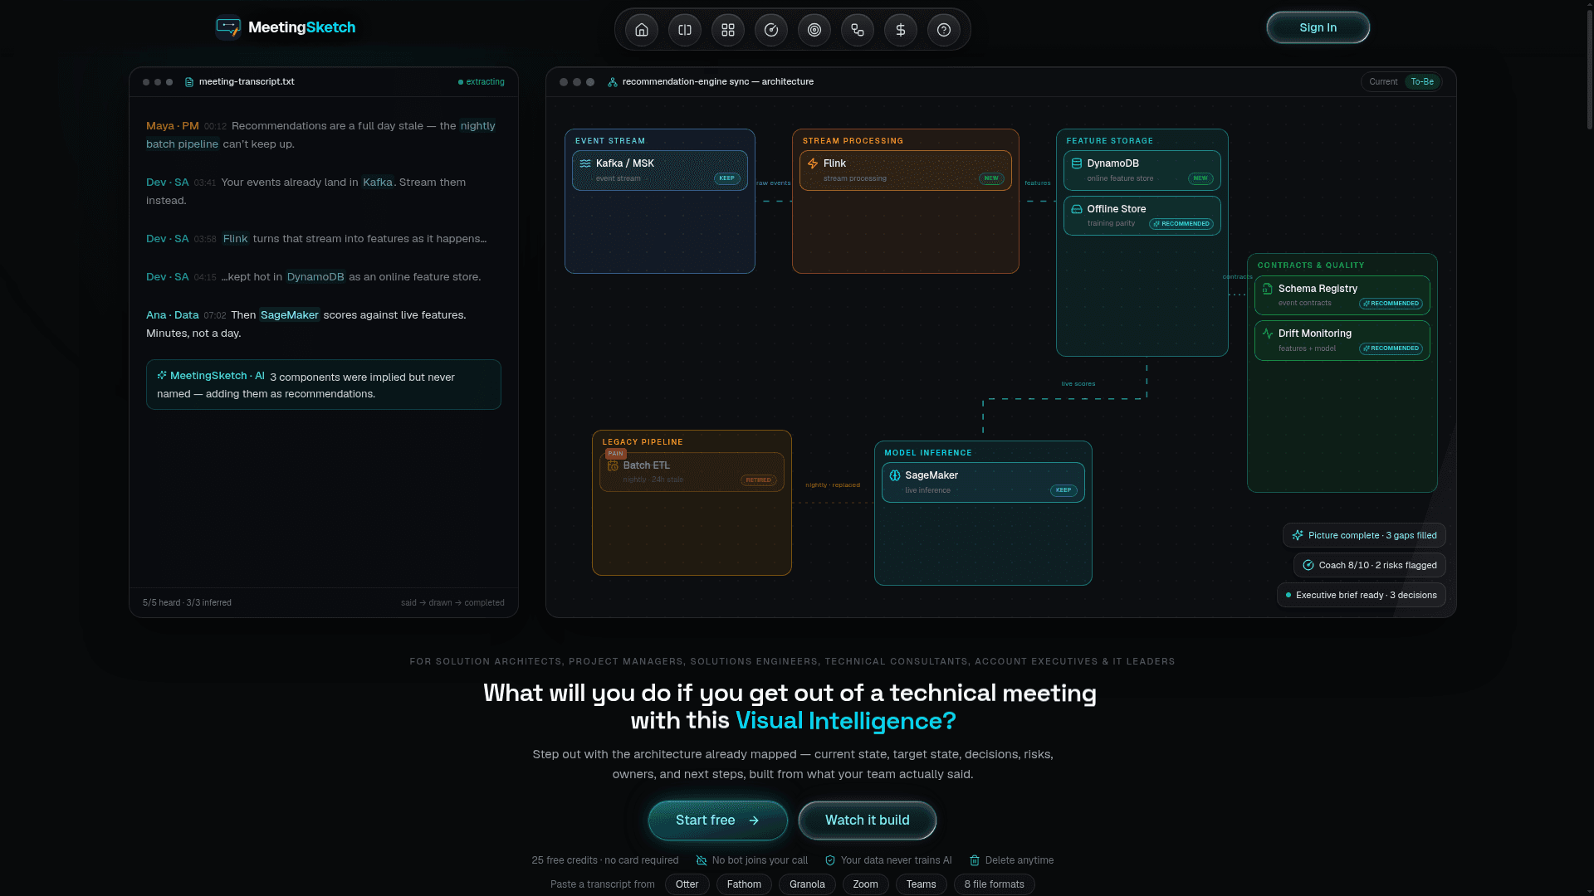Click the Drift Monitoring pulse icon
This screenshot has width=1594, height=896.
(1268, 334)
